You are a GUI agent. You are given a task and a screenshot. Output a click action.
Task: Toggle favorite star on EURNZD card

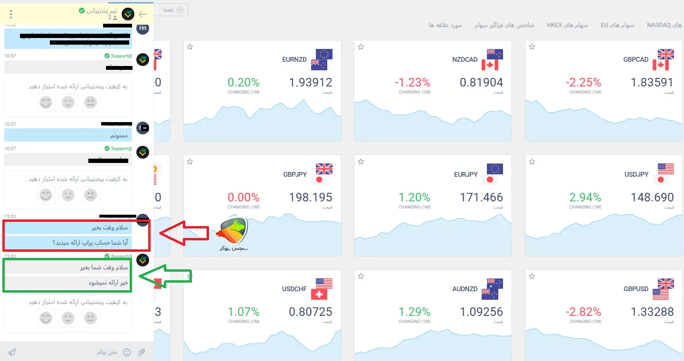pos(190,47)
